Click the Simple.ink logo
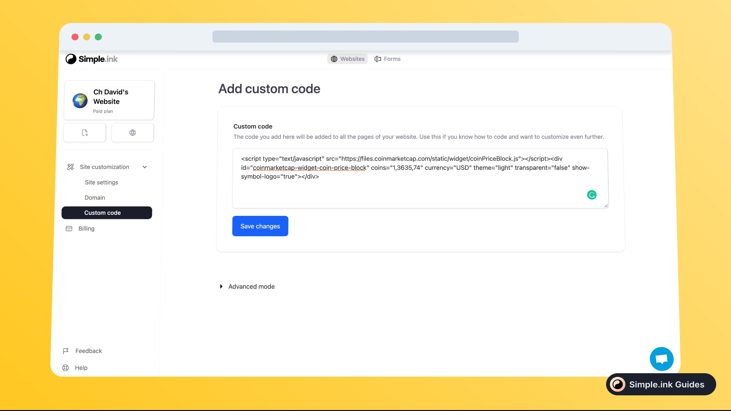The width and height of the screenshot is (731, 411). (x=91, y=59)
